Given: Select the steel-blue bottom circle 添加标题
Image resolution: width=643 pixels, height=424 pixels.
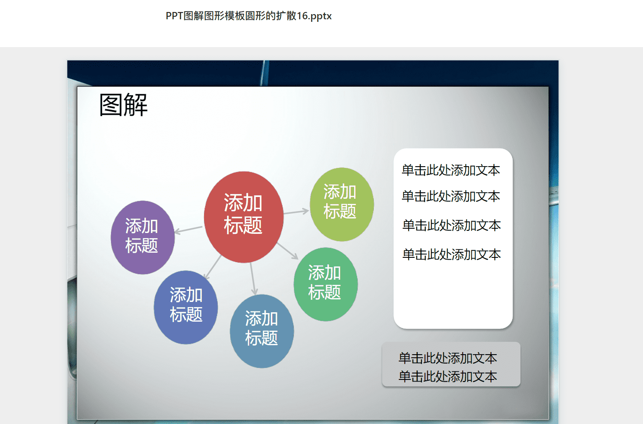Looking at the screenshot, I should pos(262,331).
